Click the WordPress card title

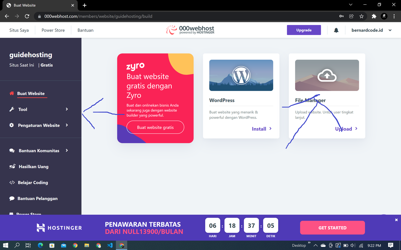(222, 100)
